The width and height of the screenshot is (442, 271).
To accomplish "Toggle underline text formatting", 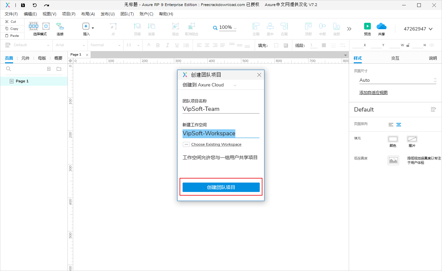I will coord(177,45).
